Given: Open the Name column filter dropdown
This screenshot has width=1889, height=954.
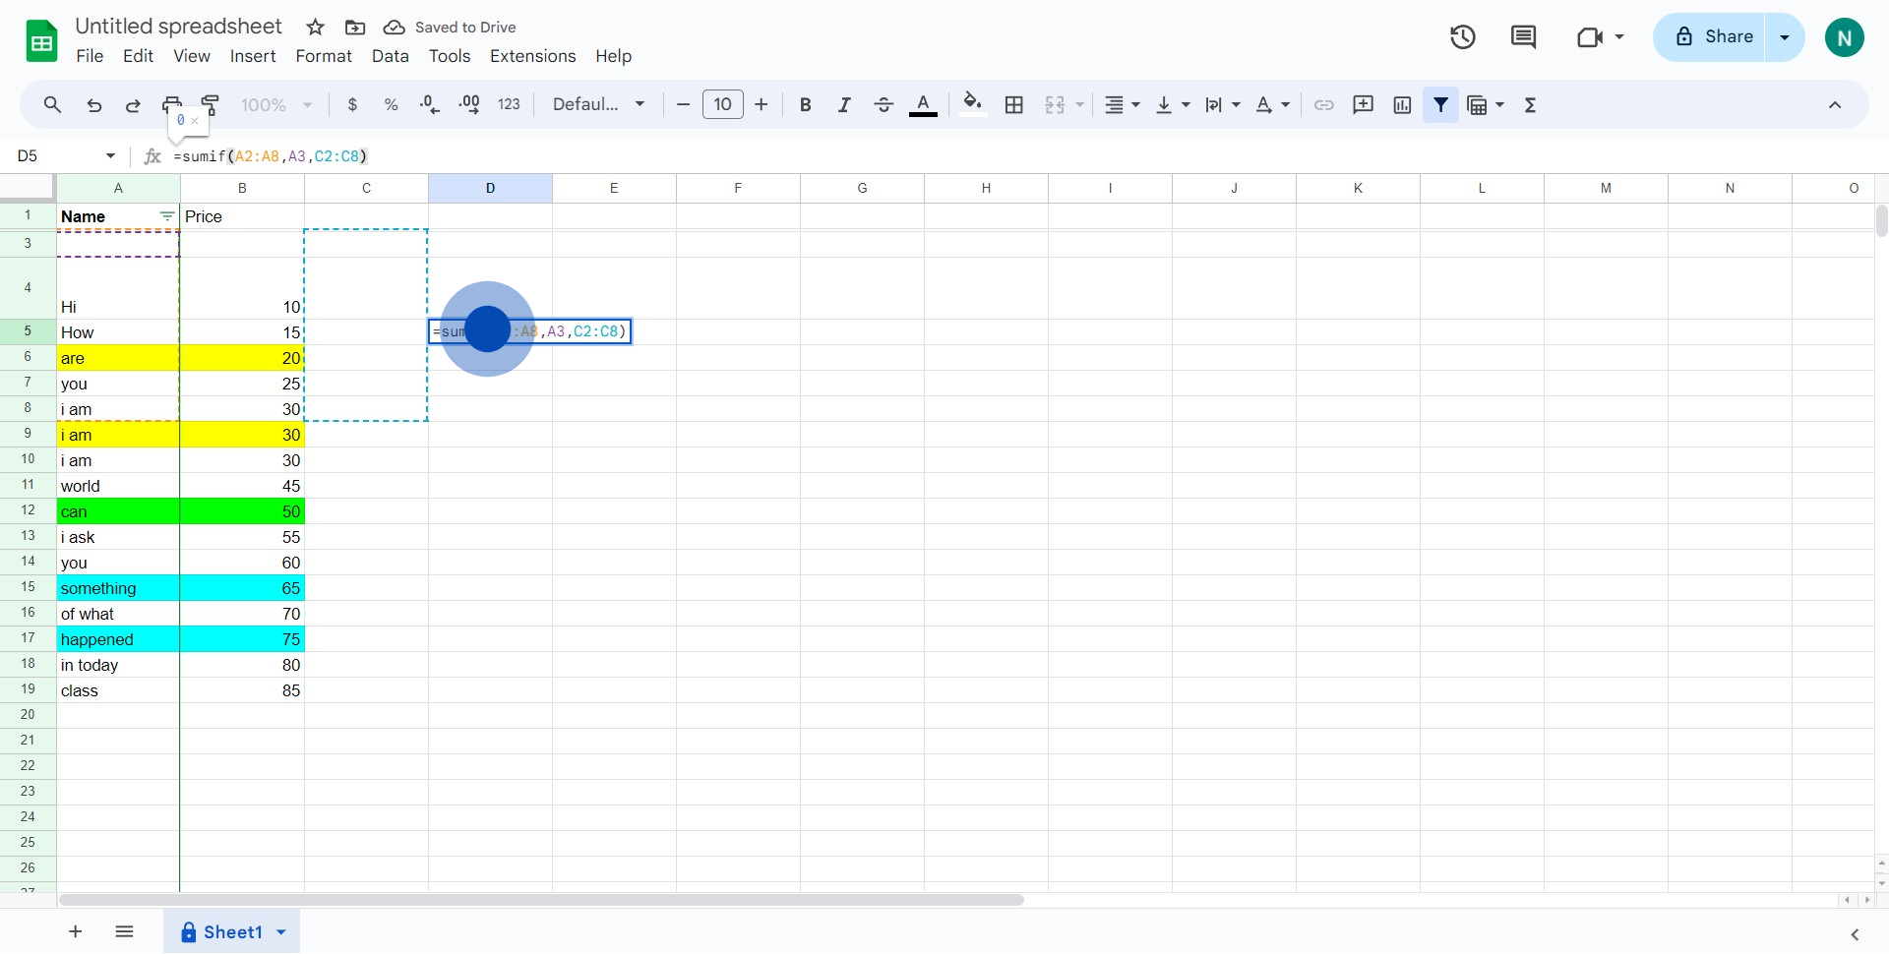Looking at the screenshot, I should click(x=166, y=216).
